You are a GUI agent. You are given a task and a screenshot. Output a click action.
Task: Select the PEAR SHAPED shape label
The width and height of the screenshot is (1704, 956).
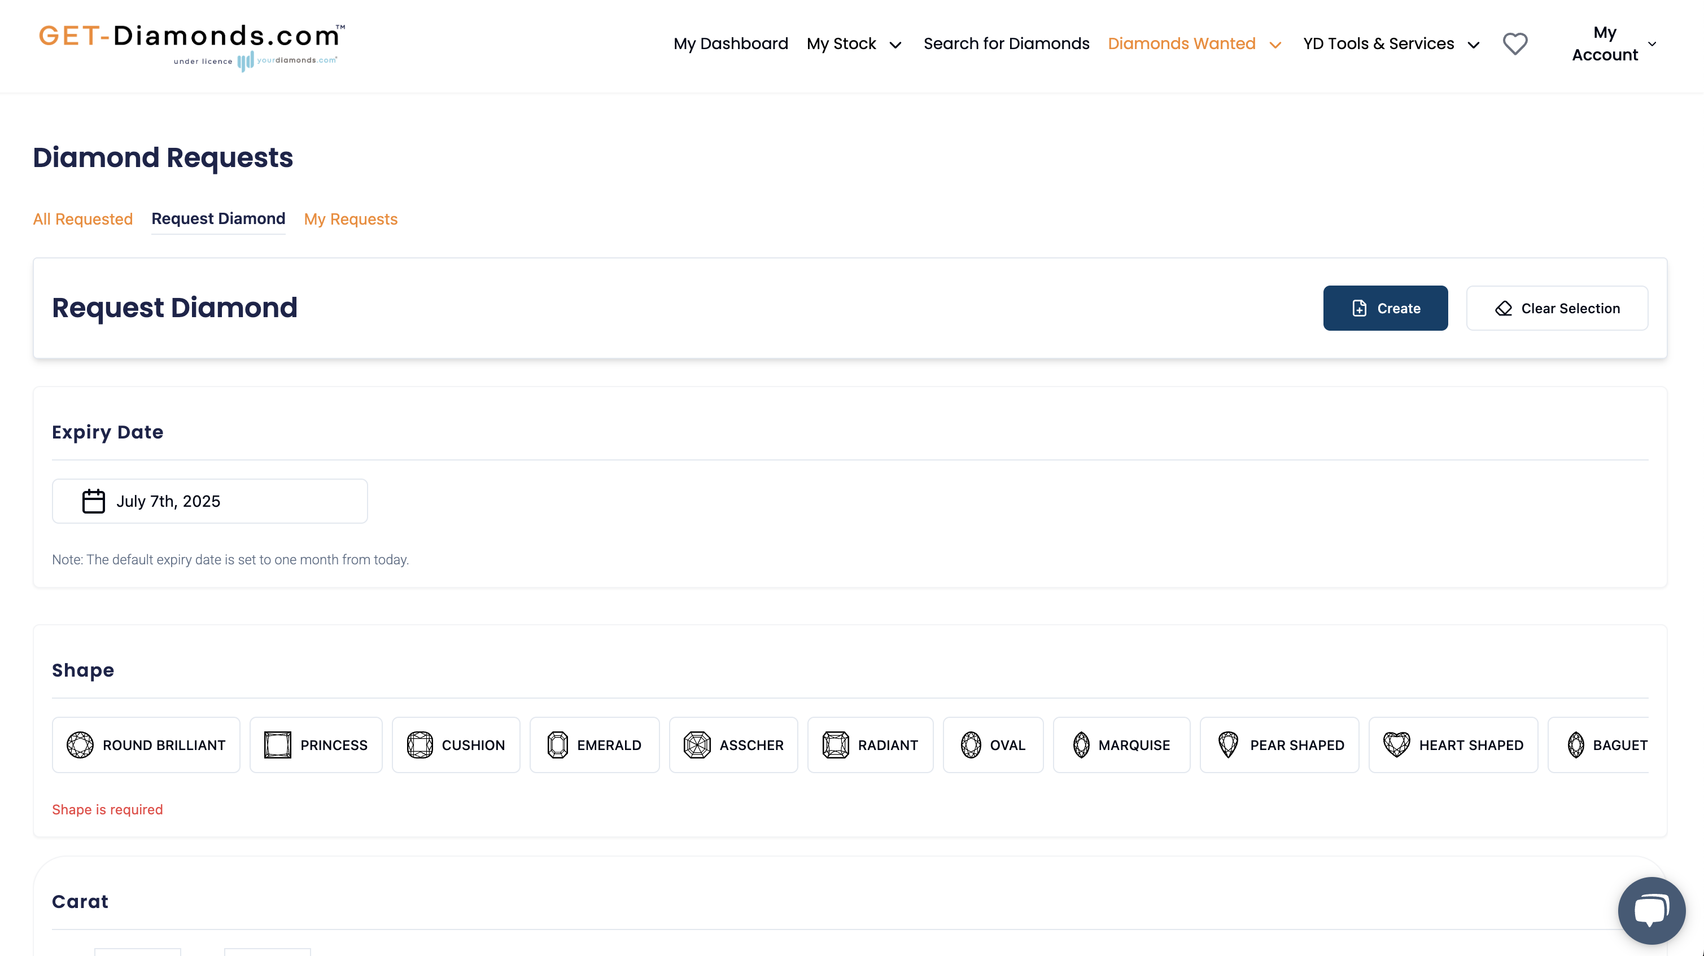pos(1297,745)
